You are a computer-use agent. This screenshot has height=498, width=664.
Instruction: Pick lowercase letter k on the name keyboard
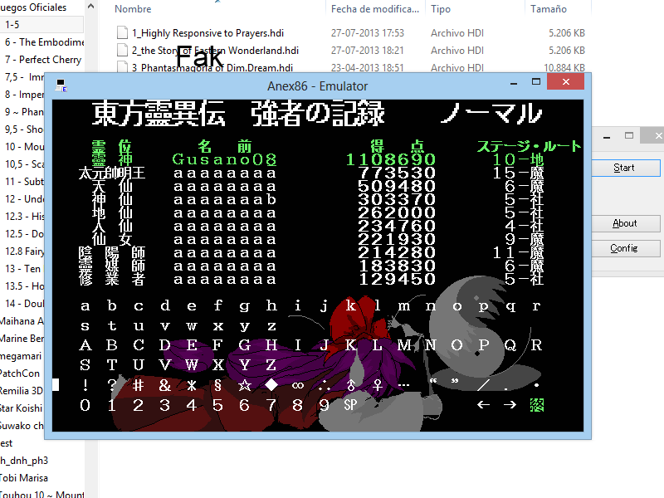[x=350, y=305]
